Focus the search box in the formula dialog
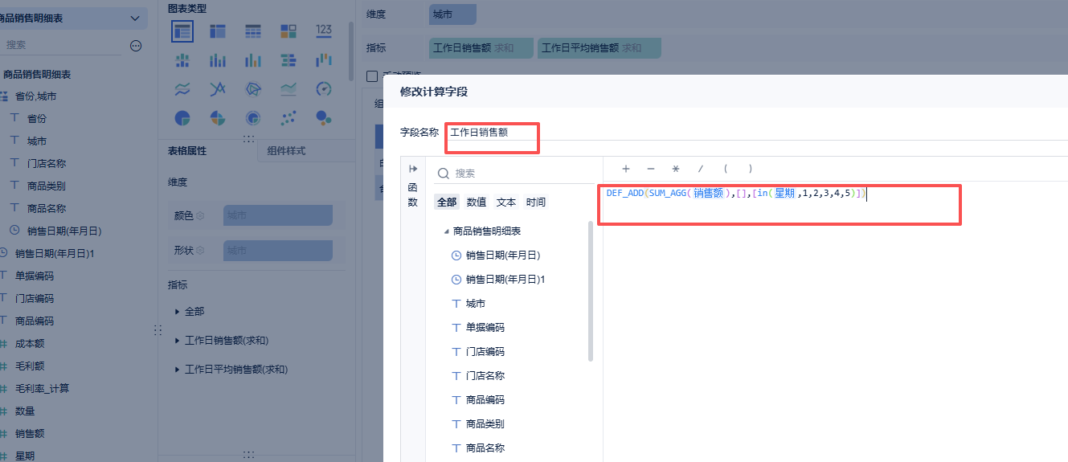Image resolution: width=1068 pixels, height=462 pixels. (x=514, y=173)
